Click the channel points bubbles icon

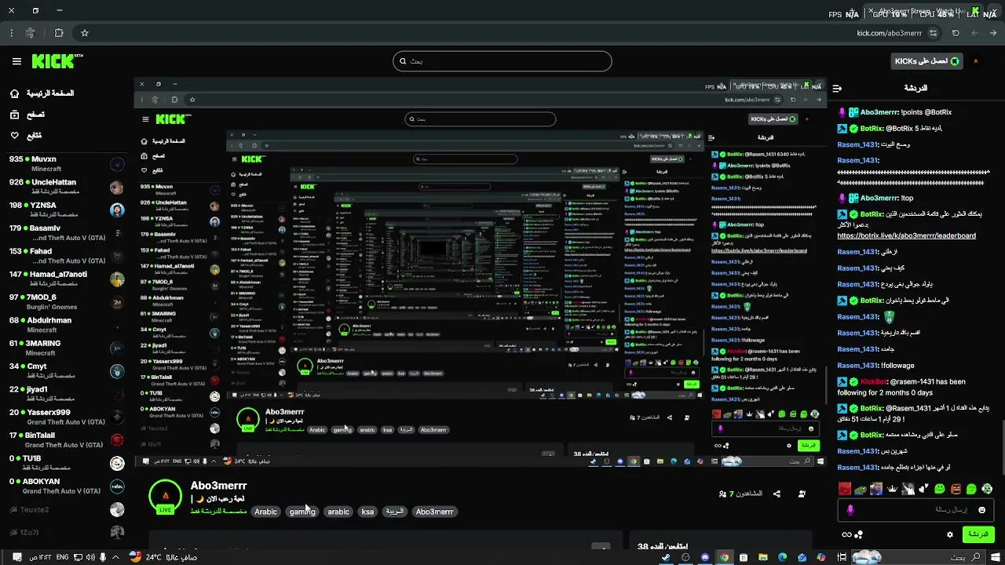(x=859, y=534)
